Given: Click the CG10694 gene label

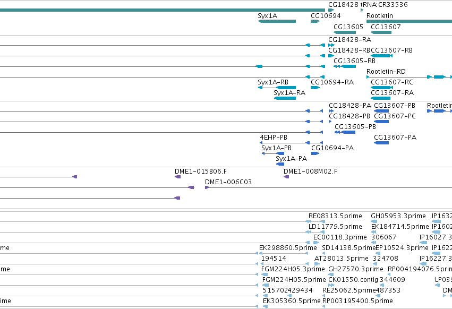Looking at the screenshot, I should click(326, 15).
